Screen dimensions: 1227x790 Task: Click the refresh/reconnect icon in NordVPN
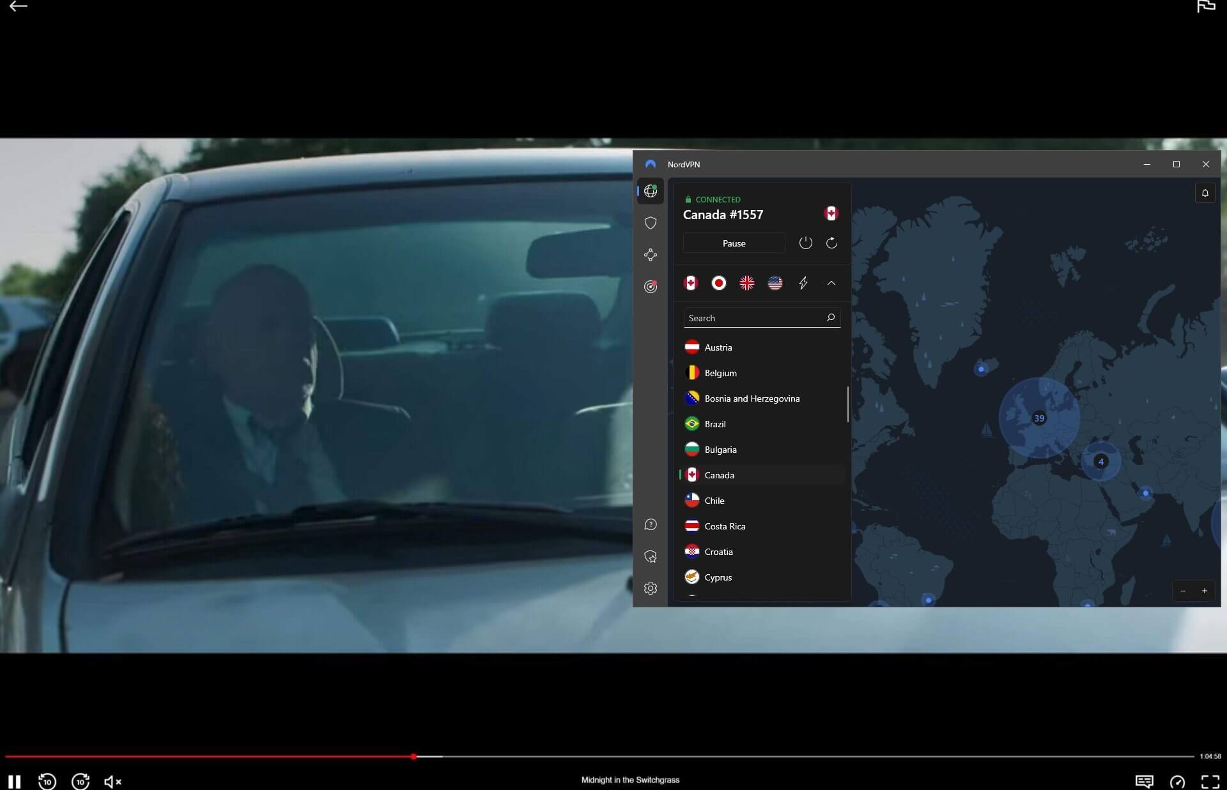(x=831, y=243)
